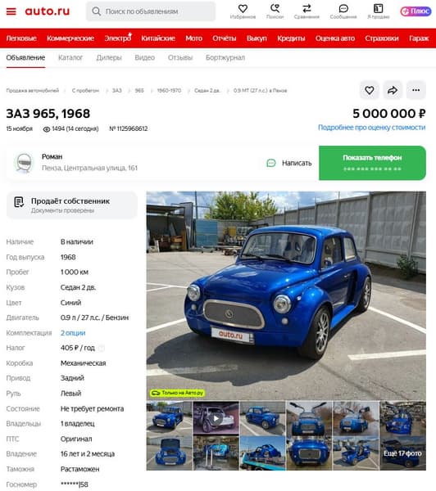The image size is (436, 491).
Task: Add listing to favorites with heart button
Action: point(369,90)
